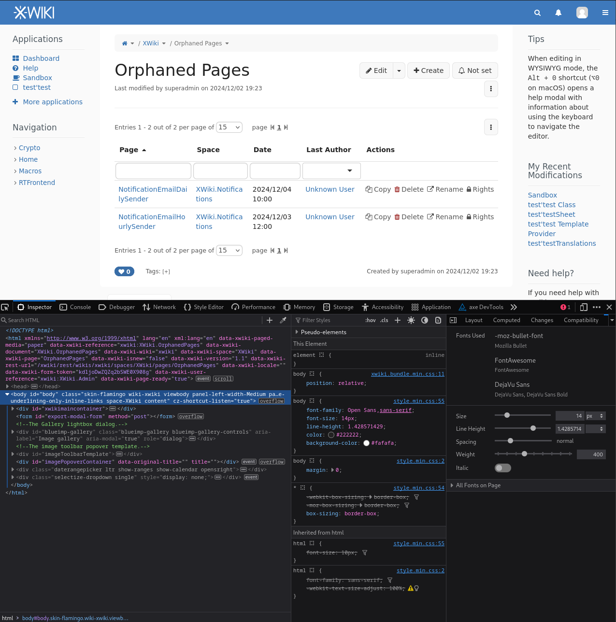
Task: Open the NotificationEmailDailySender page link
Action: [x=153, y=194]
